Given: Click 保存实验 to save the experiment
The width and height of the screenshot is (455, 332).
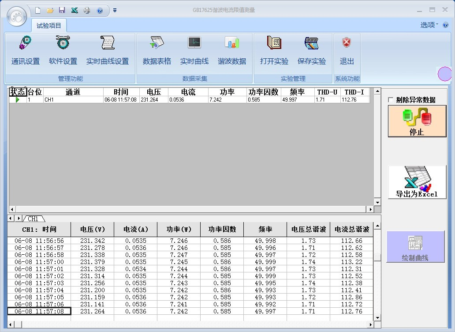Looking at the screenshot, I should click(x=312, y=51).
